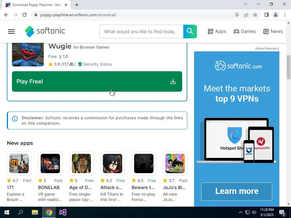Open the tab search chevron
The height and width of the screenshot is (218, 291).
245,4
